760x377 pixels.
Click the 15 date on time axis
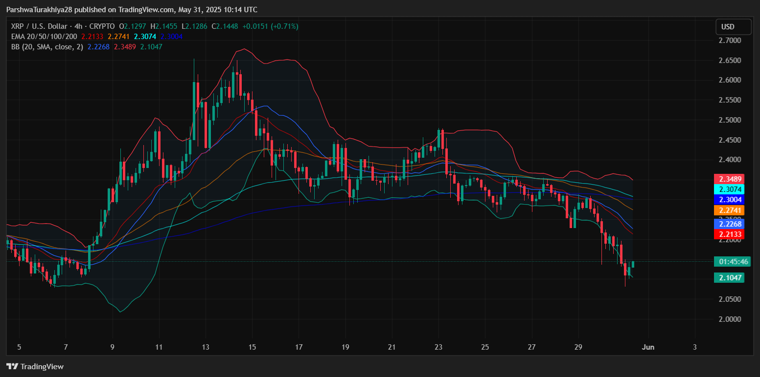click(252, 347)
